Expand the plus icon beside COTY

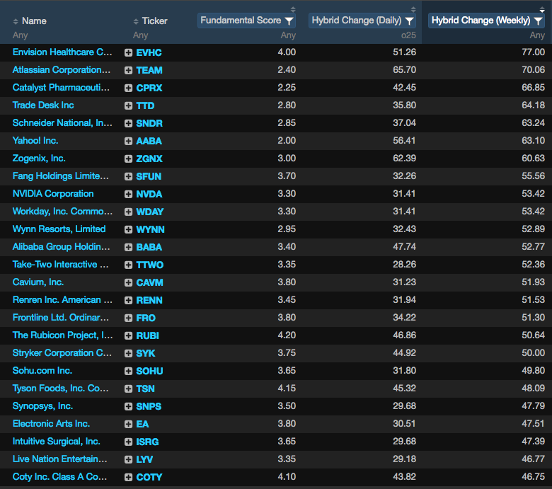[x=129, y=477]
